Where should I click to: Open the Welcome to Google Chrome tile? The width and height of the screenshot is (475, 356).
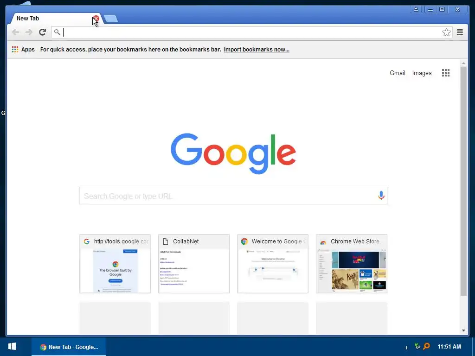273,264
